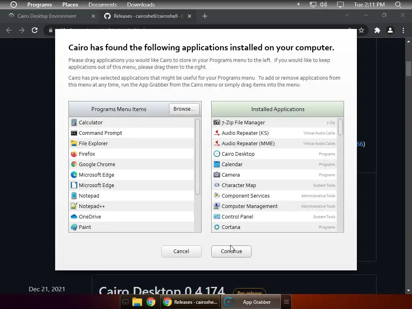Viewport: 412px width, 309px height.
Task: Click the Calendar icon in installed list
Action: point(217,165)
